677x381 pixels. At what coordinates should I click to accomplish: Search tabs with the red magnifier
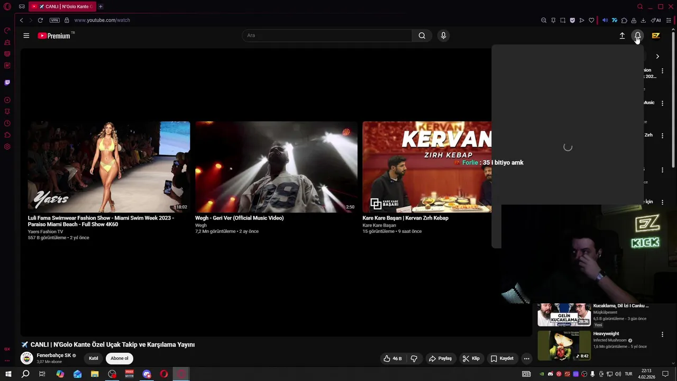pyautogui.click(x=640, y=6)
